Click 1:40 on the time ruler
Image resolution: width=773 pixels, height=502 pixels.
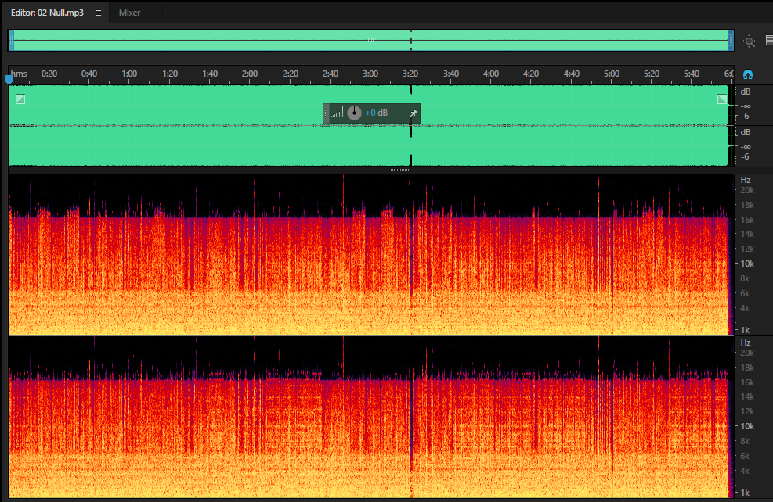(x=210, y=74)
